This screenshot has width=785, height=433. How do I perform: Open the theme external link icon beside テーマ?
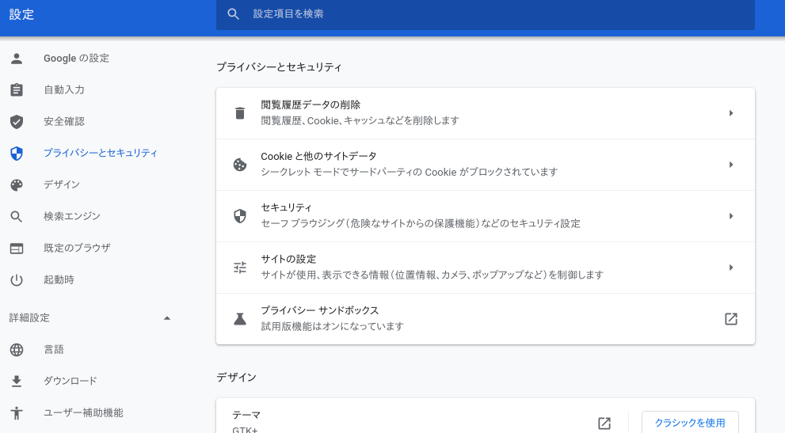(604, 423)
